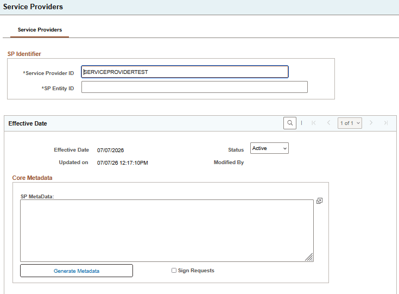399x294 pixels.
Task: Focus the Service Provider ID field
Action: pos(185,72)
